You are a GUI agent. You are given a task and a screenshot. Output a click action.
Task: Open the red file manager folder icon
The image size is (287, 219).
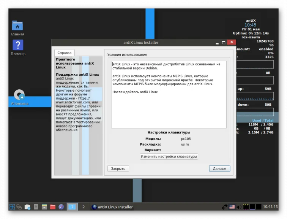click(x=53, y=207)
